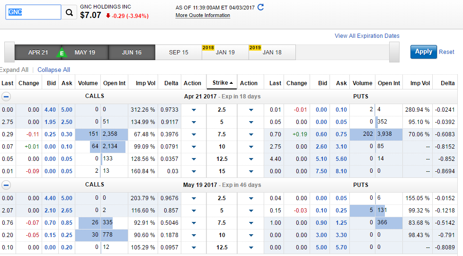This screenshot has height=256, width=463.
Task: Click the search magnifier icon
Action: click(69, 12)
